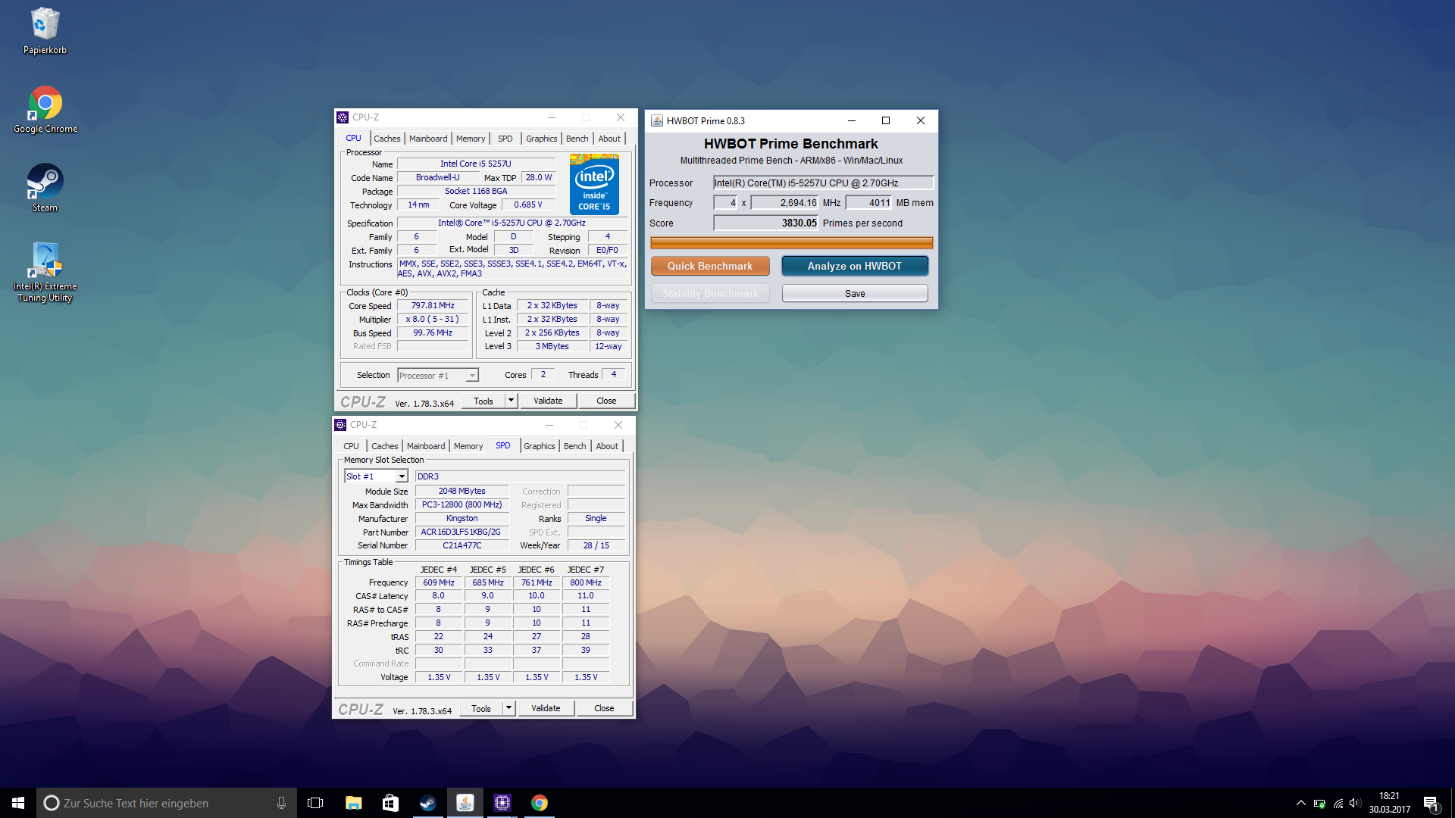
Task: Click the HWBOT Processor name field
Action: click(823, 183)
